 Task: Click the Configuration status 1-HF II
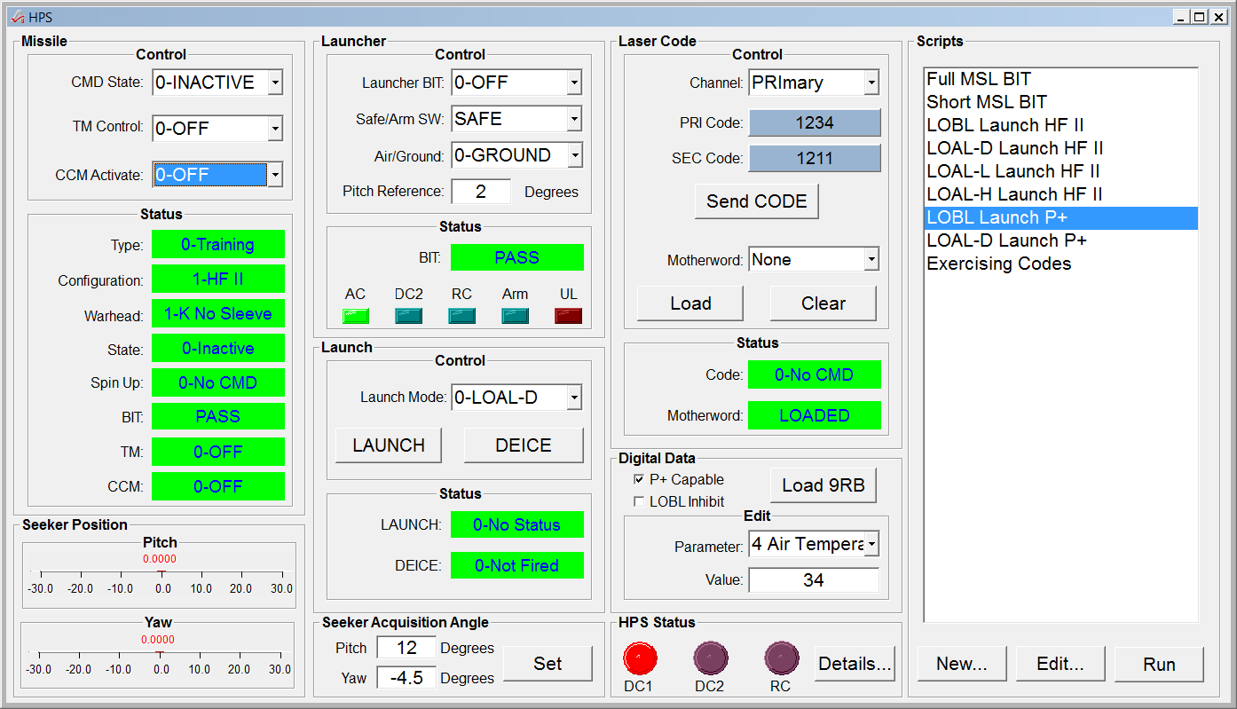[218, 279]
